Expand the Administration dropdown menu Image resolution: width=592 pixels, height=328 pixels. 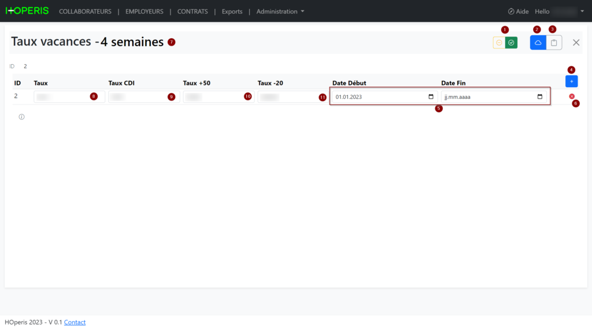pos(280,12)
